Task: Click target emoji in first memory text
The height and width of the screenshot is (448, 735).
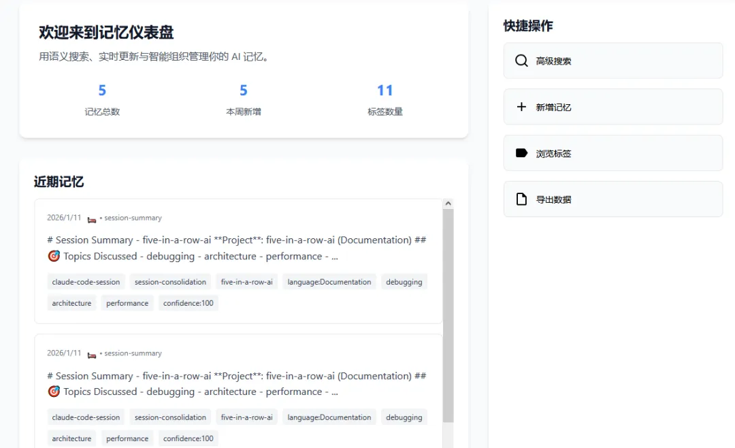Action: coord(54,256)
